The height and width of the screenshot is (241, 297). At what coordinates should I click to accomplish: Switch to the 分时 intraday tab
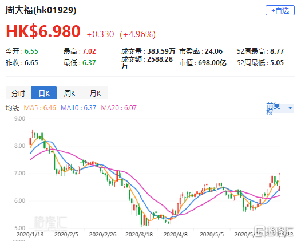pyautogui.click(x=18, y=93)
